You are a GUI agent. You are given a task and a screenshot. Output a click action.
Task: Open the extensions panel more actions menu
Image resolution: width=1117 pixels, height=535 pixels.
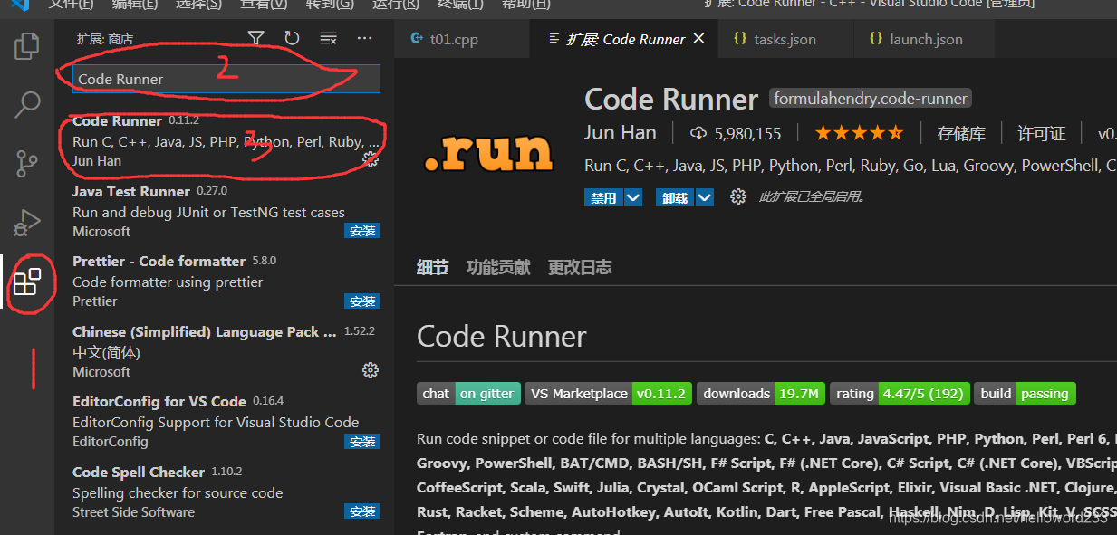pyautogui.click(x=364, y=38)
